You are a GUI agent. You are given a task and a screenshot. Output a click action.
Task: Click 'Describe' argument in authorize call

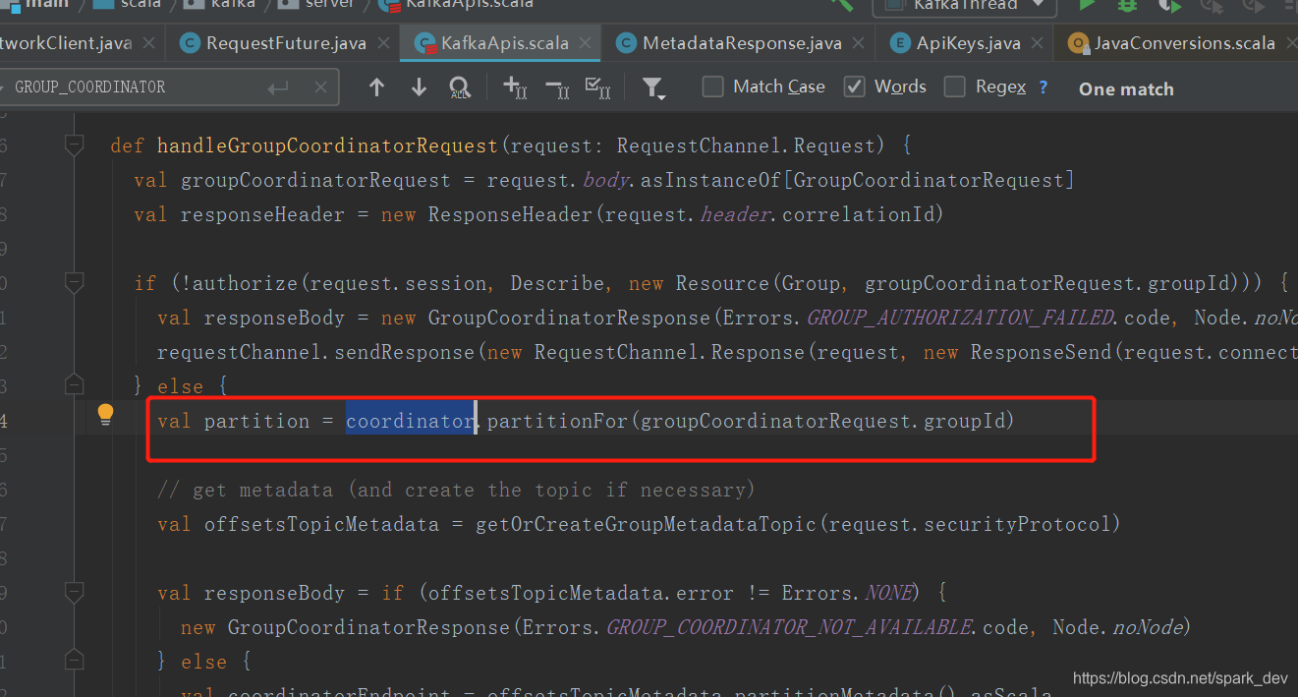(557, 283)
